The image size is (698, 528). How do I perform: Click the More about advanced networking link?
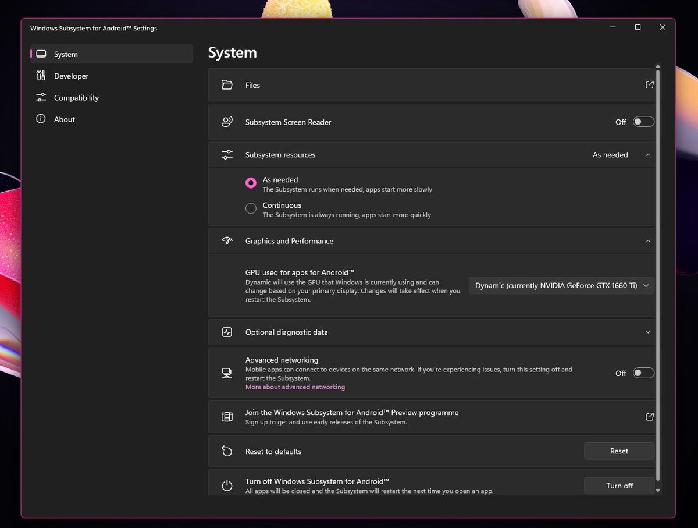(x=295, y=387)
